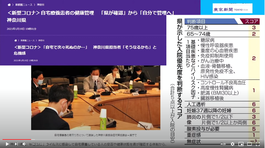Click the 7:42 / 1:10:00 time display
This screenshot has height=148, width=265.
click(x=38, y=144)
